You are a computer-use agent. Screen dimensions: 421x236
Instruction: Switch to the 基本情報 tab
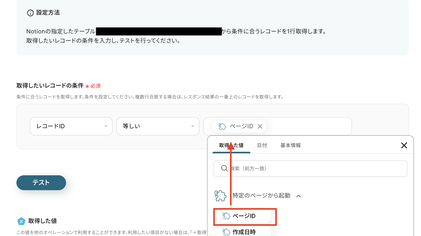click(290, 145)
